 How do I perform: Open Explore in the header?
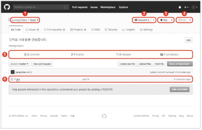[124, 7]
